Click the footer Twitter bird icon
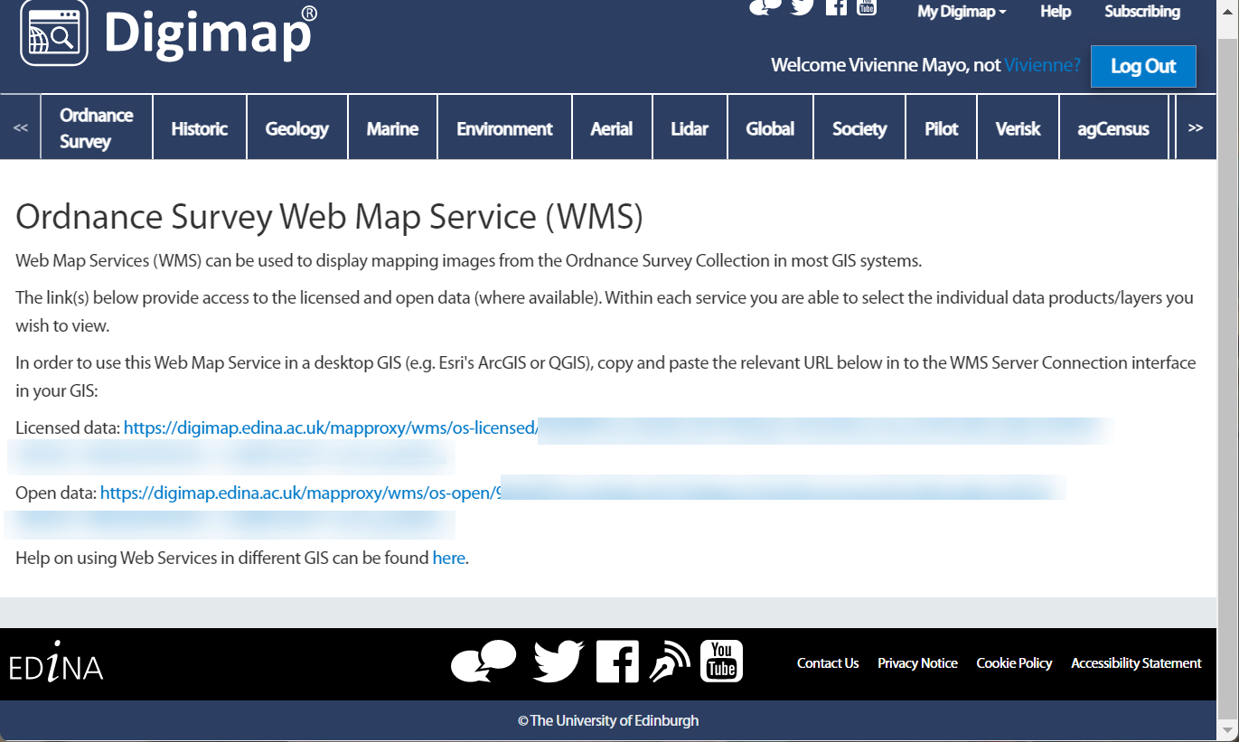The image size is (1239, 742). coord(558,661)
